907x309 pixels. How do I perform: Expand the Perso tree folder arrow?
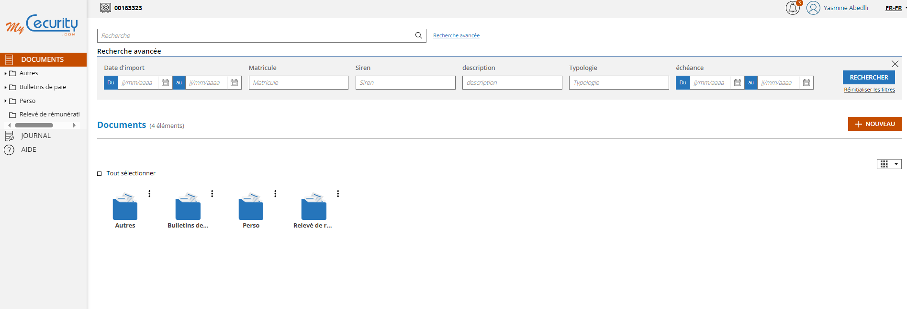click(x=5, y=101)
